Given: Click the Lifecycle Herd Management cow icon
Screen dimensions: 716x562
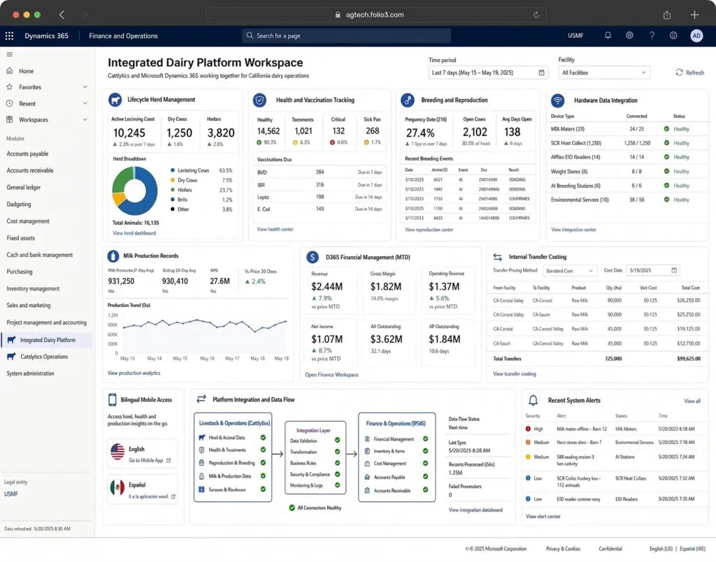Looking at the screenshot, I should point(115,100).
